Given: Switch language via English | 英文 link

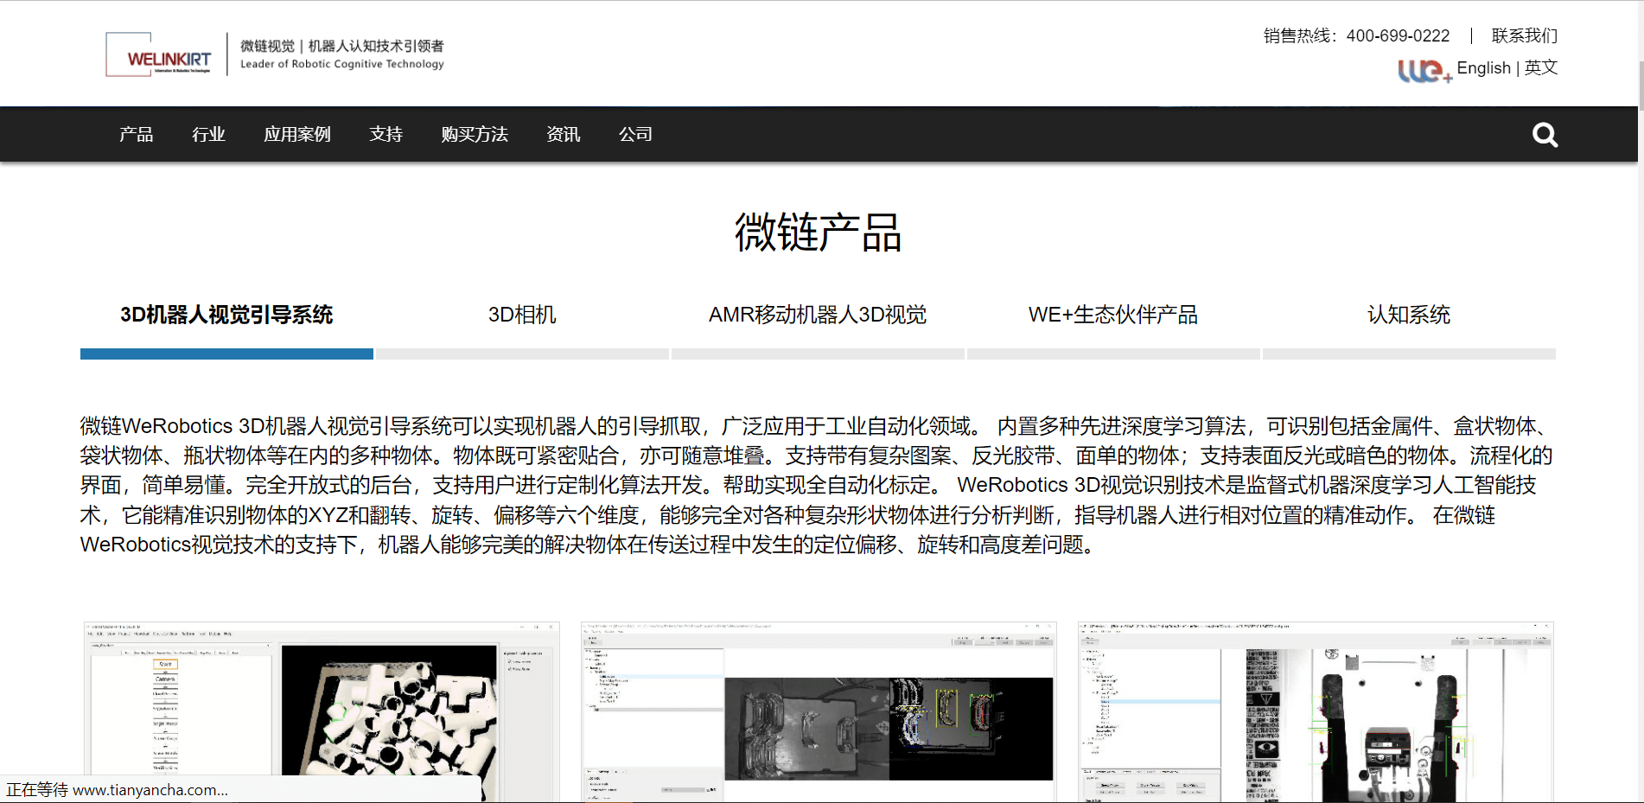Looking at the screenshot, I should pyautogui.click(x=1507, y=67).
